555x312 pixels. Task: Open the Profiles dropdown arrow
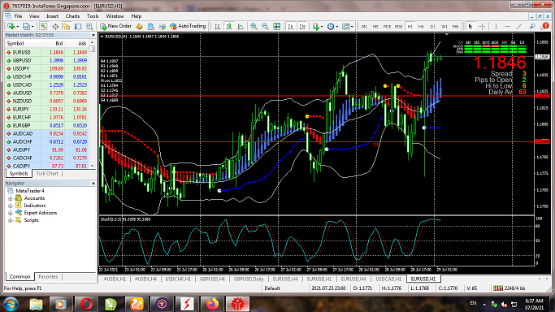click(x=33, y=27)
